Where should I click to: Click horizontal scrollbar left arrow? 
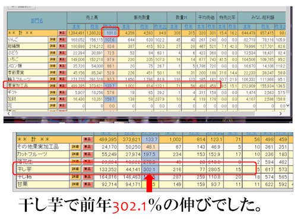pos(9,114)
